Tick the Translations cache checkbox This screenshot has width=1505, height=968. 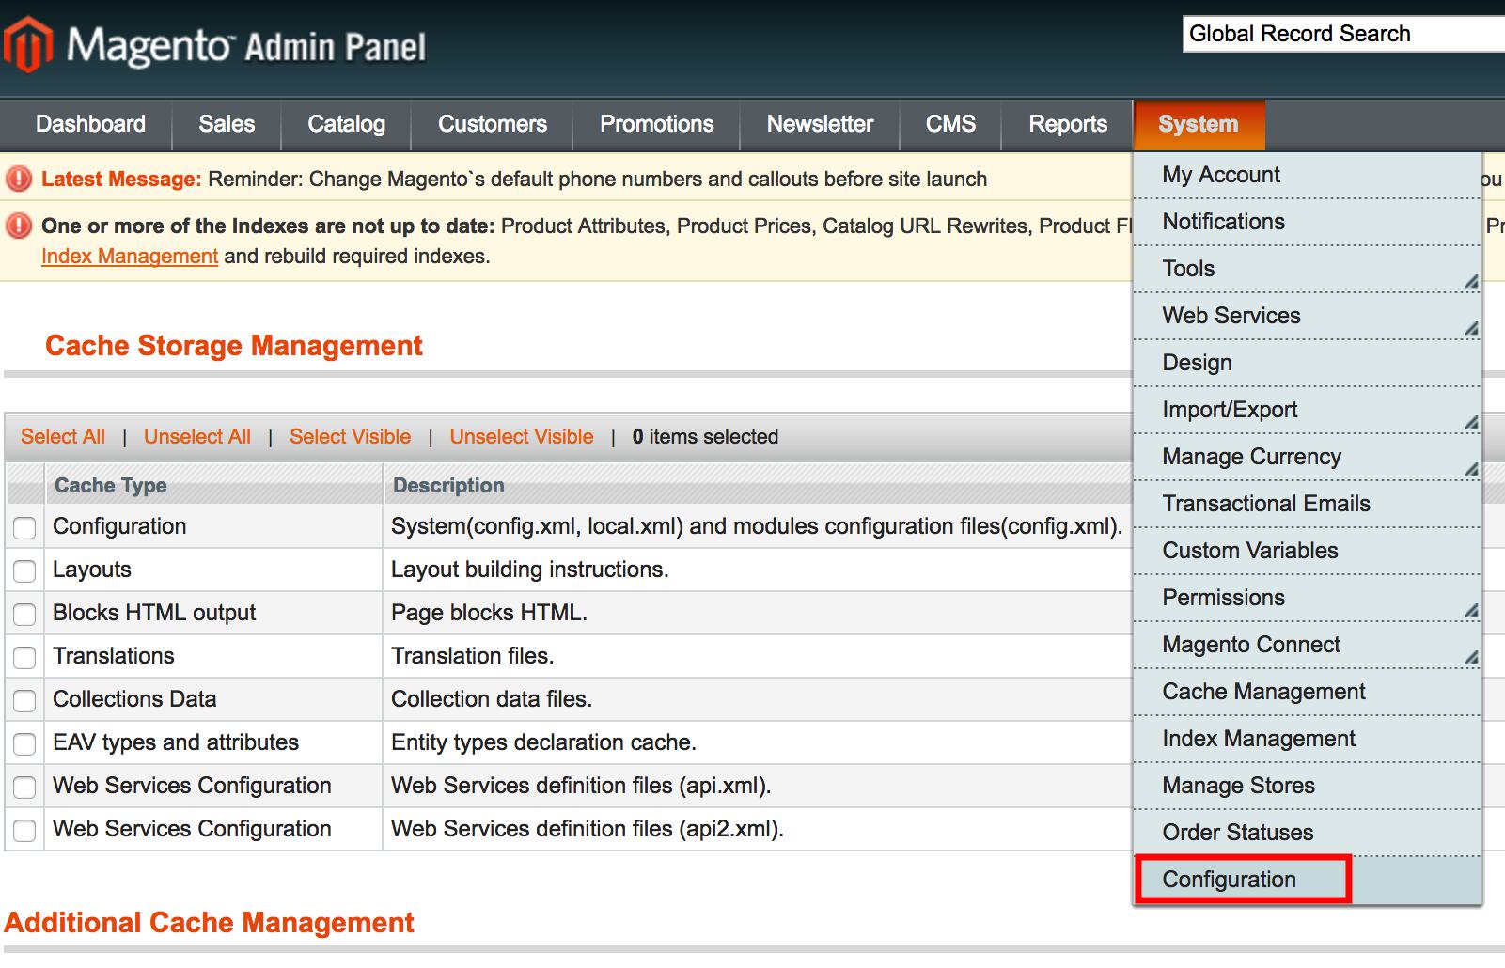pos(24,657)
